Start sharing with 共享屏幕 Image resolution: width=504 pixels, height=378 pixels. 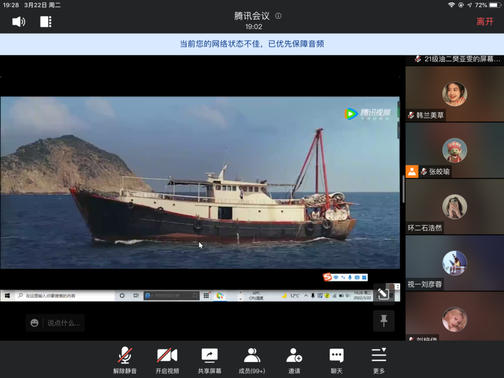[210, 361]
